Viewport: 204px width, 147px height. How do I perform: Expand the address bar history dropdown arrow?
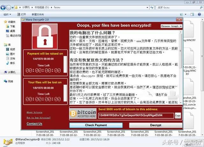(x=147, y=8)
